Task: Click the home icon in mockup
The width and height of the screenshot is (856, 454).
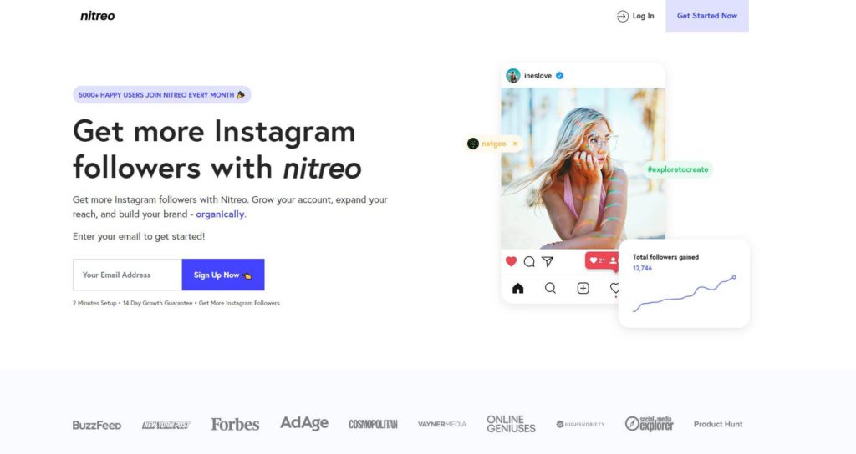Action: (x=518, y=288)
